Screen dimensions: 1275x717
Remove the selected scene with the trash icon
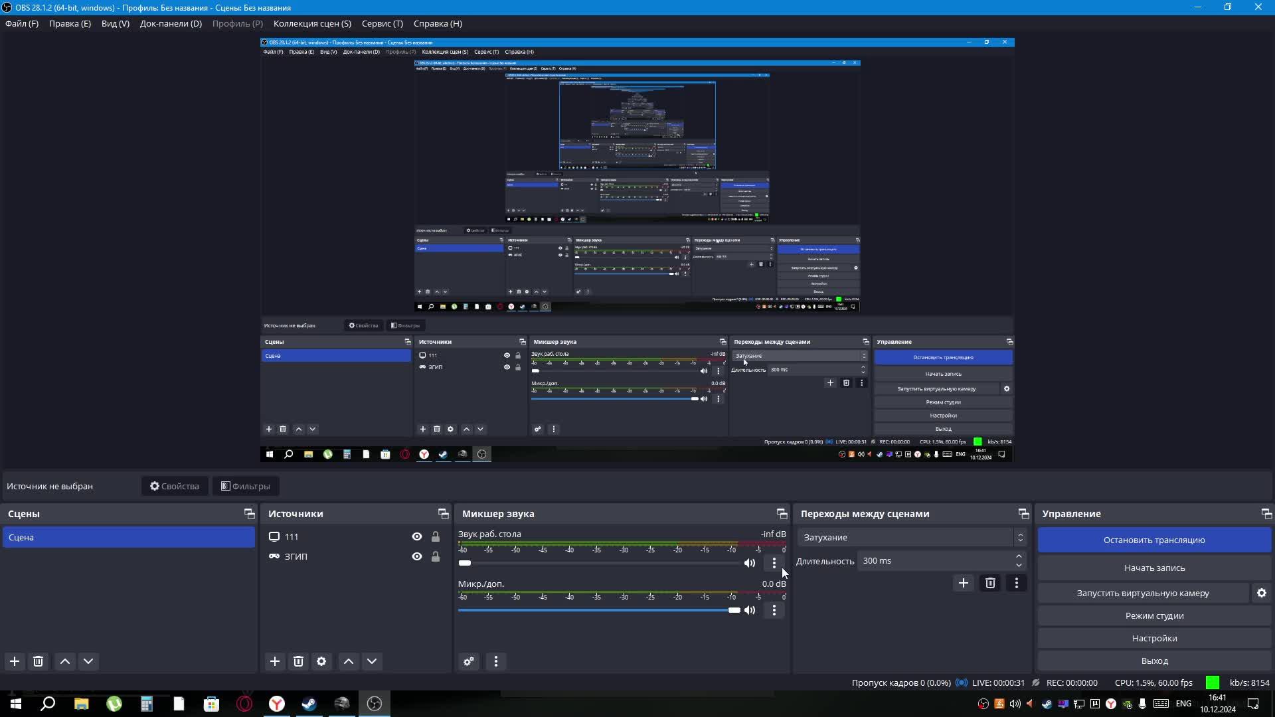[39, 661]
